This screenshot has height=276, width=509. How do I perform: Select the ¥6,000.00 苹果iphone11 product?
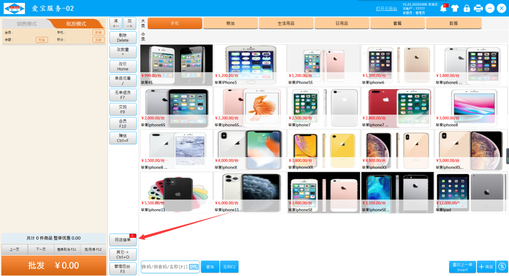coord(250,192)
